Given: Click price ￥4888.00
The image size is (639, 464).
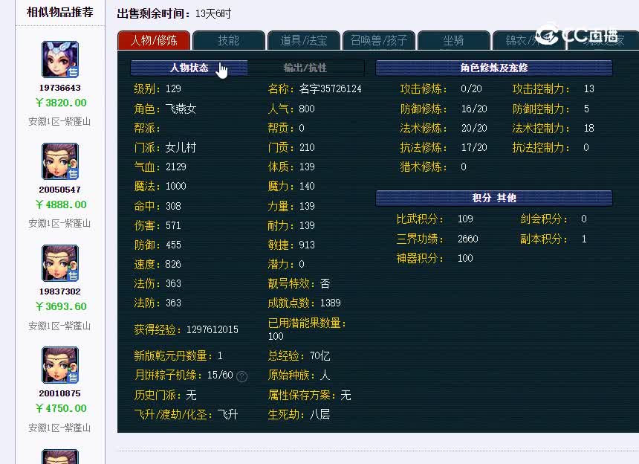Looking at the screenshot, I should (x=61, y=204).
